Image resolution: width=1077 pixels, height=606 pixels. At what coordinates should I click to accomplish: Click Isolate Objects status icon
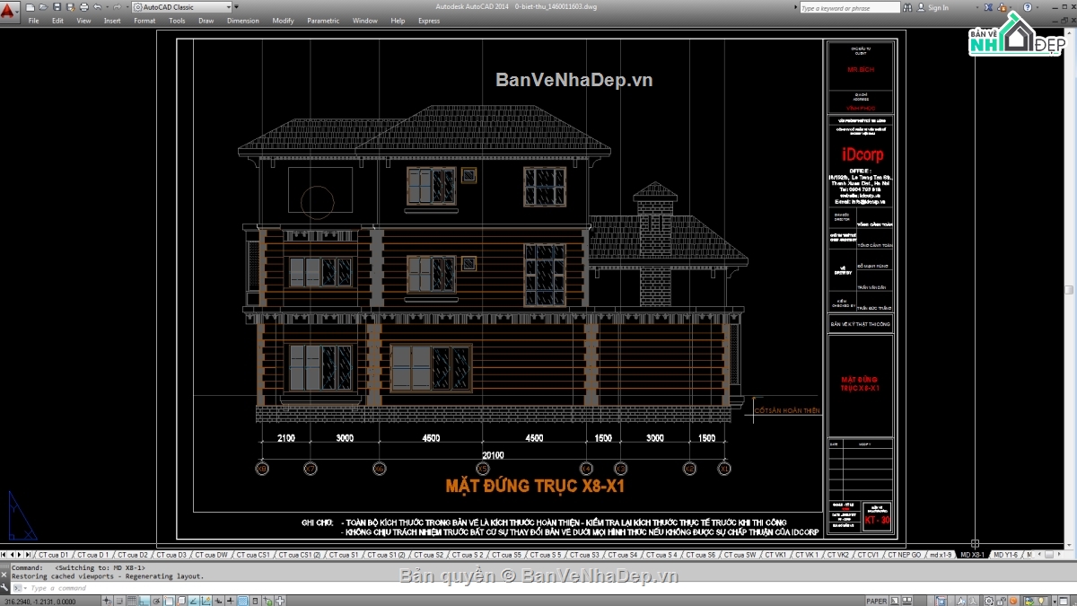pyautogui.click(x=1041, y=601)
